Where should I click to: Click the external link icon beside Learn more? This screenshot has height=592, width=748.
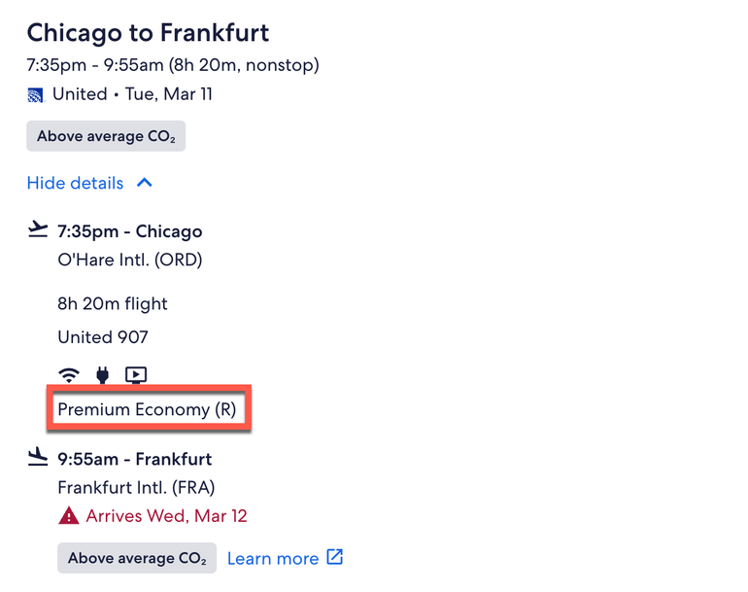click(x=334, y=558)
